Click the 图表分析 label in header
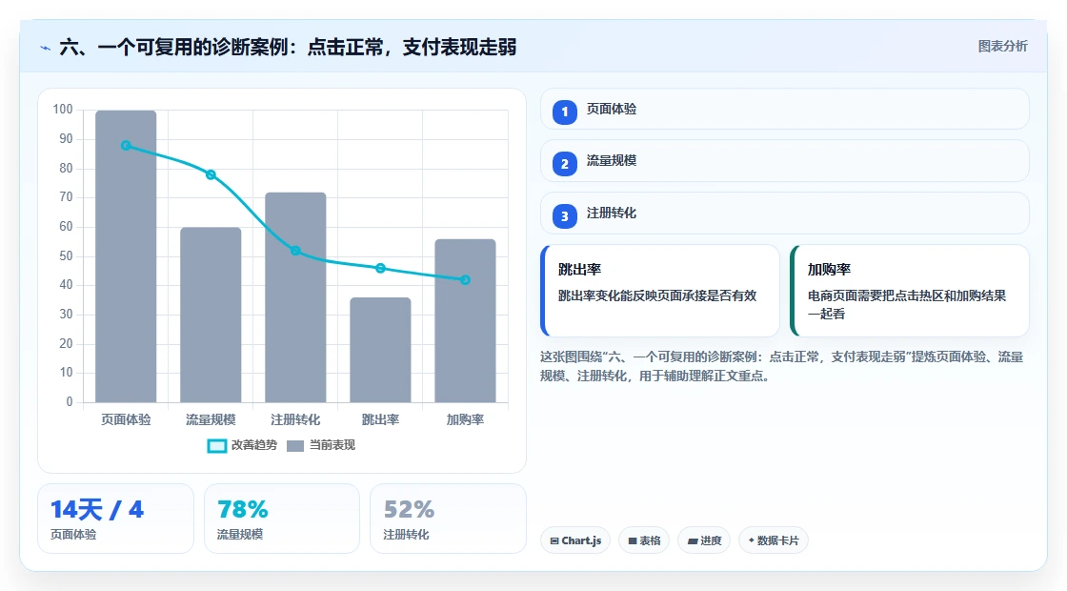Screen dimensions: 1067x591 1002,47
